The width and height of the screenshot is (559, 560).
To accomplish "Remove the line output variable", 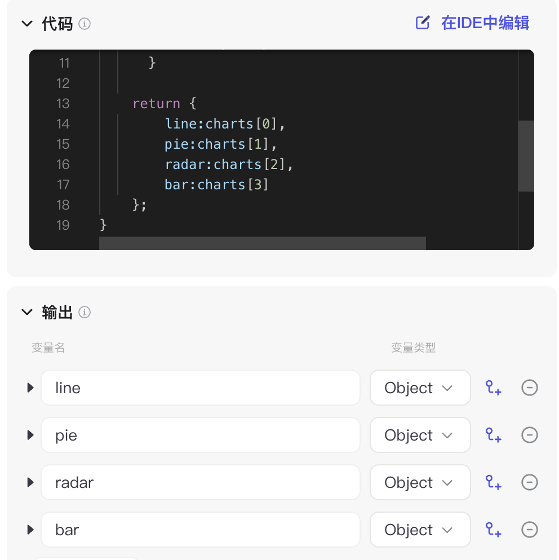I will pyautogui.click(x=529, y=388).
